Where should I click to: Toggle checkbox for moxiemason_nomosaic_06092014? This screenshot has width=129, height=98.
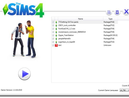[53, 32]
